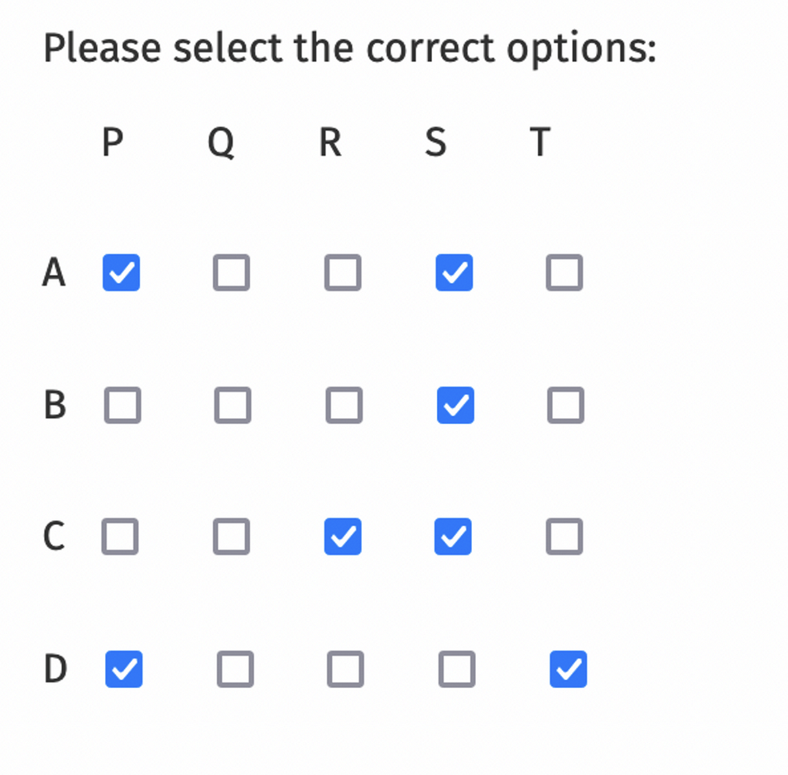Check checkbox R in row B
Screen dimensions: 788x775
coord(344,405)
